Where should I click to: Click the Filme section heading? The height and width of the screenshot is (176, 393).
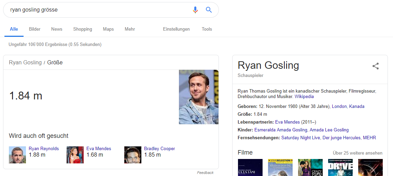245,153
